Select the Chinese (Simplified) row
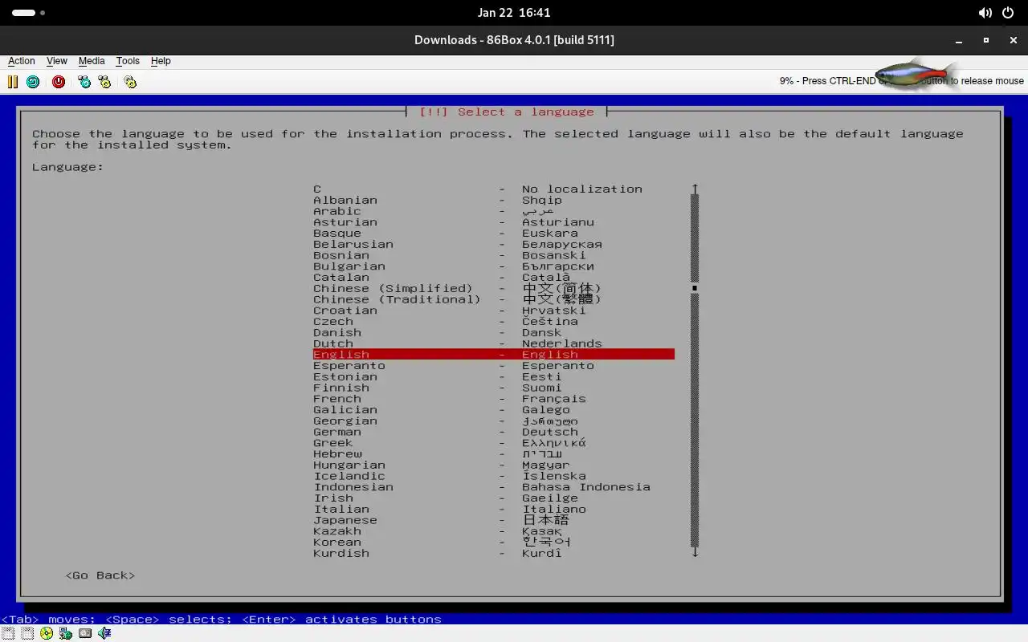 [494, 288]
